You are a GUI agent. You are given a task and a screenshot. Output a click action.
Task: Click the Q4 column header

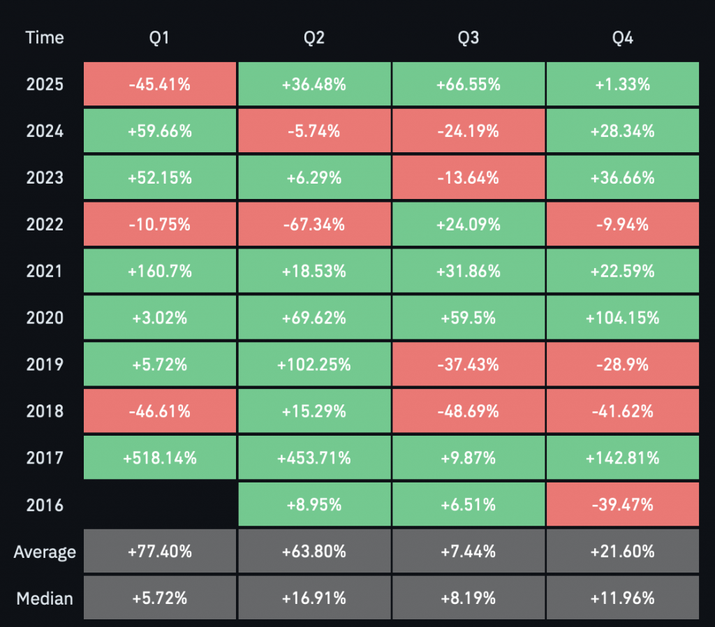click(x=622, y=38)
